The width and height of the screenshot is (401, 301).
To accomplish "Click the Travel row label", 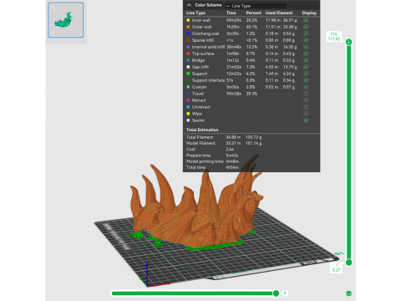I will pos(198,94).
